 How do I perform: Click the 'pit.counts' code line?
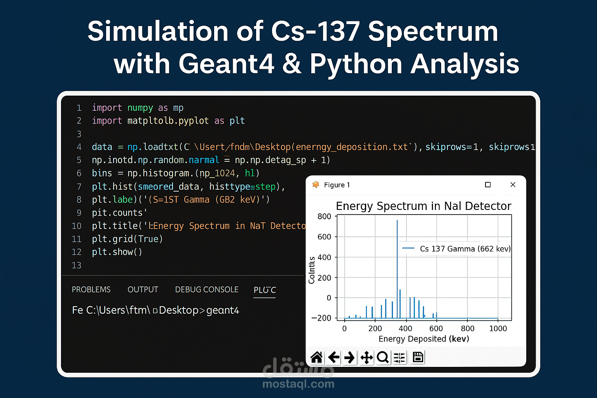pos(119,213)
